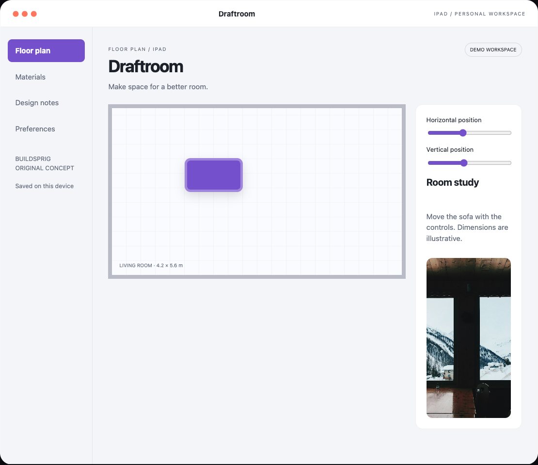Click the Draftroom window title

pos(237,14)
